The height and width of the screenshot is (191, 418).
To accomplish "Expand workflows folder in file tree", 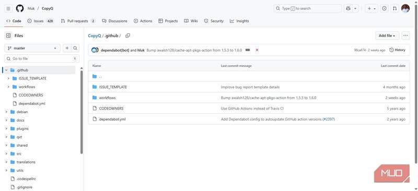I will pos(8,87).
